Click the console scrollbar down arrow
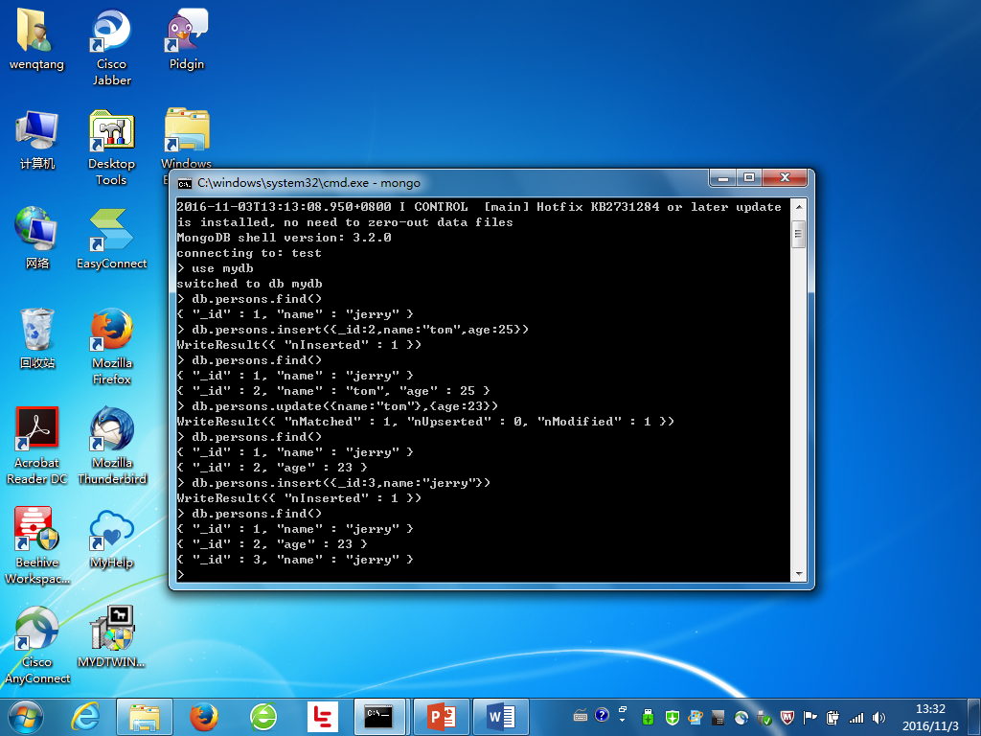 pos(798,574)
